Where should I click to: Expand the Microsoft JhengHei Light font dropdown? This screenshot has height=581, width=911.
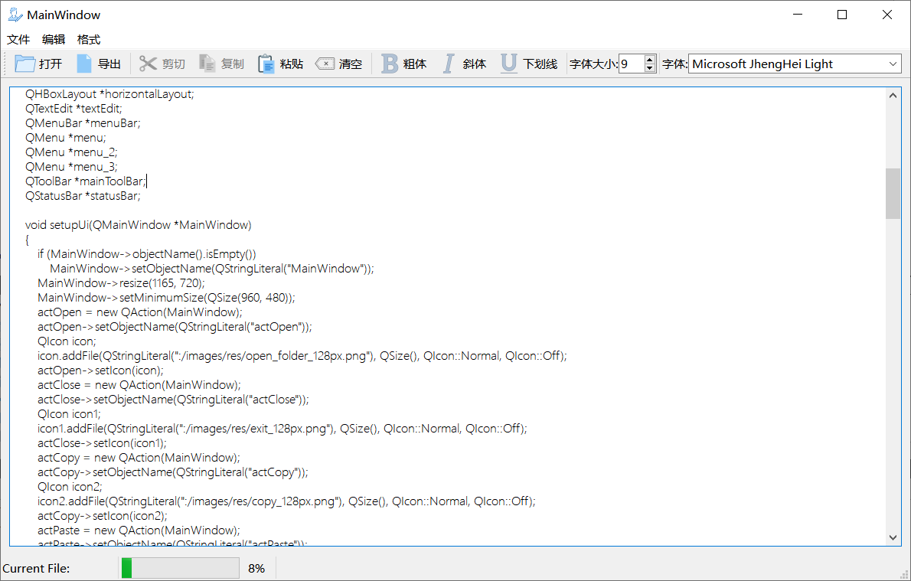click(x=893, y=64)
